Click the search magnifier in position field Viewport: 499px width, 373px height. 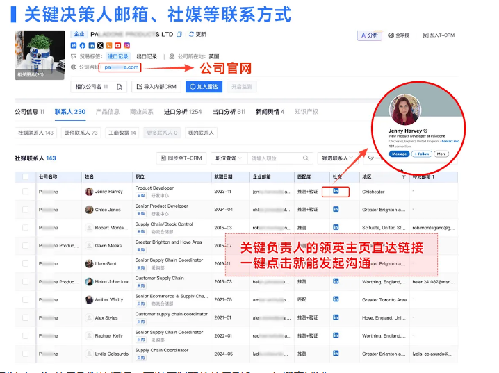click(x=306, y=158)
